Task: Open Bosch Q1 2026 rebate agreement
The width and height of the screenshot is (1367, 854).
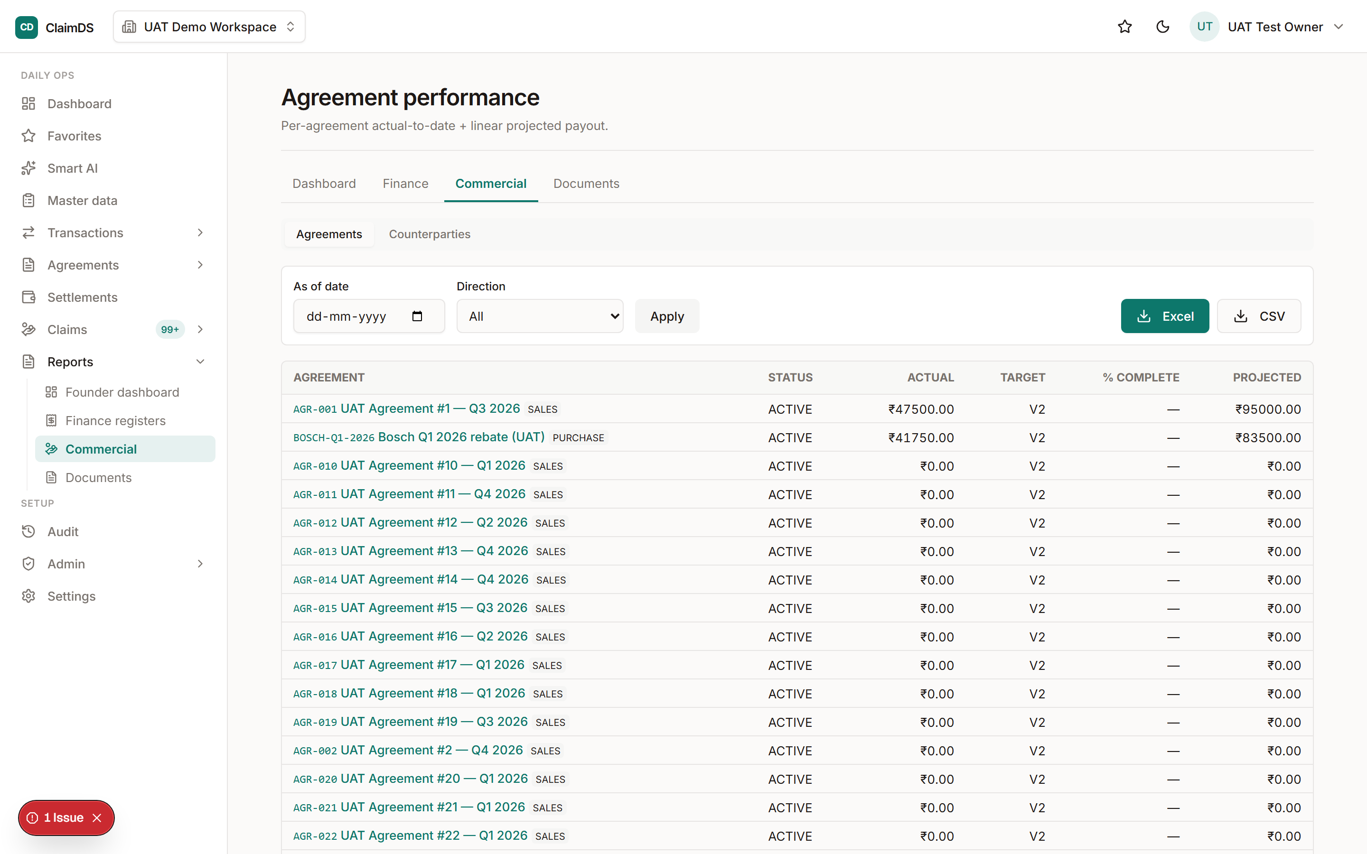Action: pos(419,437)
